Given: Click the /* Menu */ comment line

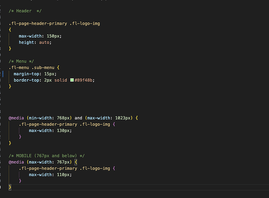Looking at the screenshot, I should pyautogui.click(x=21, y=61).
